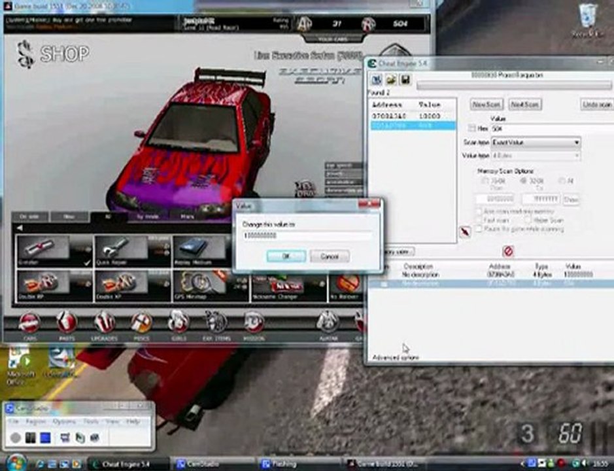This screenshot has width=614, height=471.
Task: Select the Double XP shop item
Action: point(132,286)
